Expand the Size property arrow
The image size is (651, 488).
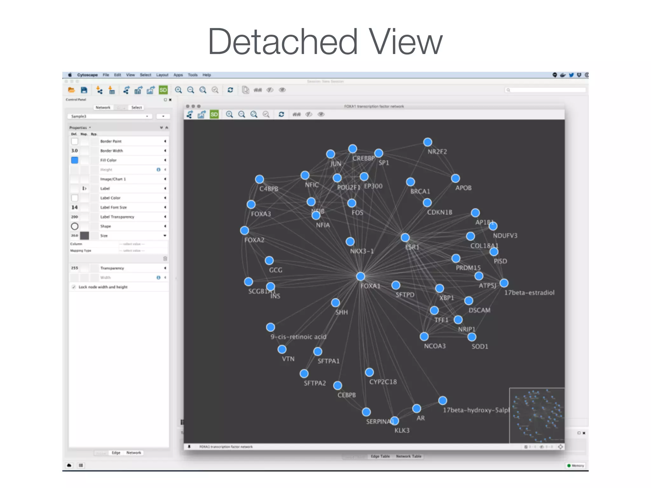165,236
